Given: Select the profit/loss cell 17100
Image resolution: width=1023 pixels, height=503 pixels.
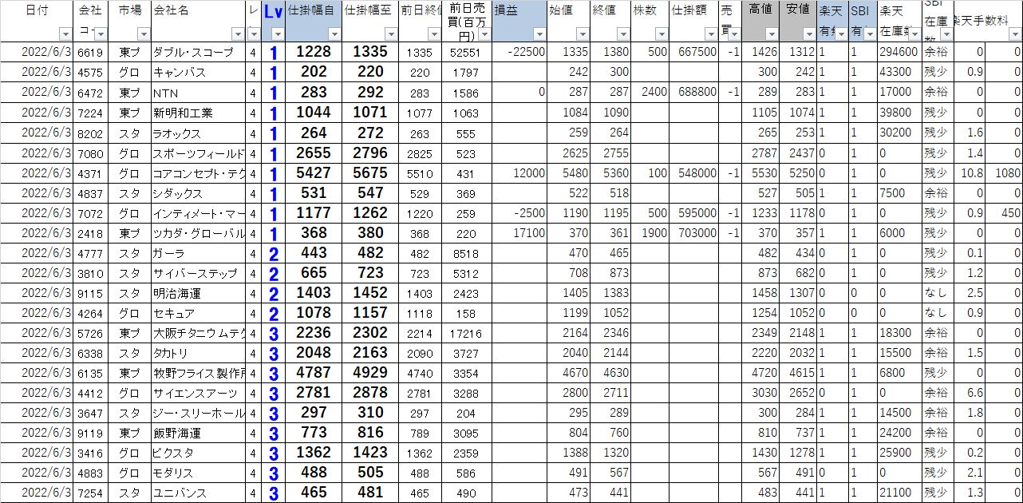Looking at the screenshot, I should 519,233.
